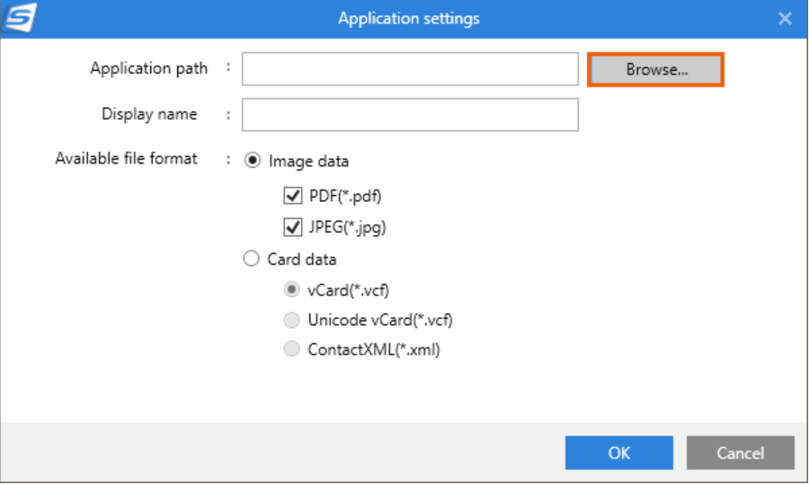Click the Browse... button
Screen dimensions: 809x484
656,69
